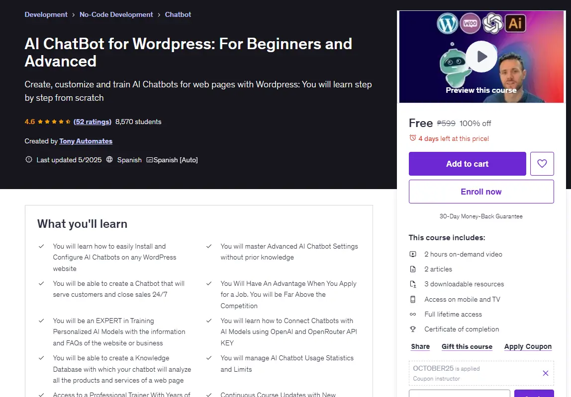
Task: Click 'Full lifetime access' text
Action: click(x=453, y=314)
